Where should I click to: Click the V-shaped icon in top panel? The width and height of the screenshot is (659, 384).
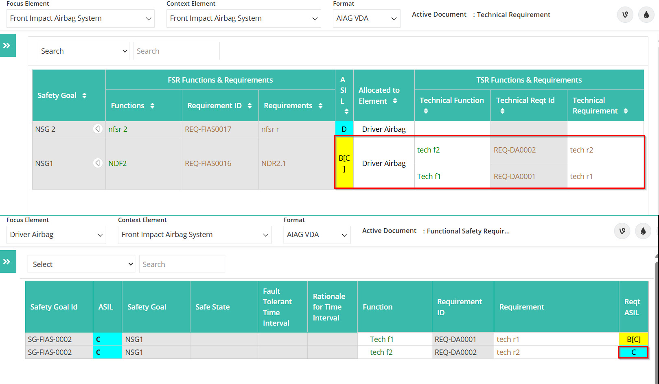click(625, 15)
